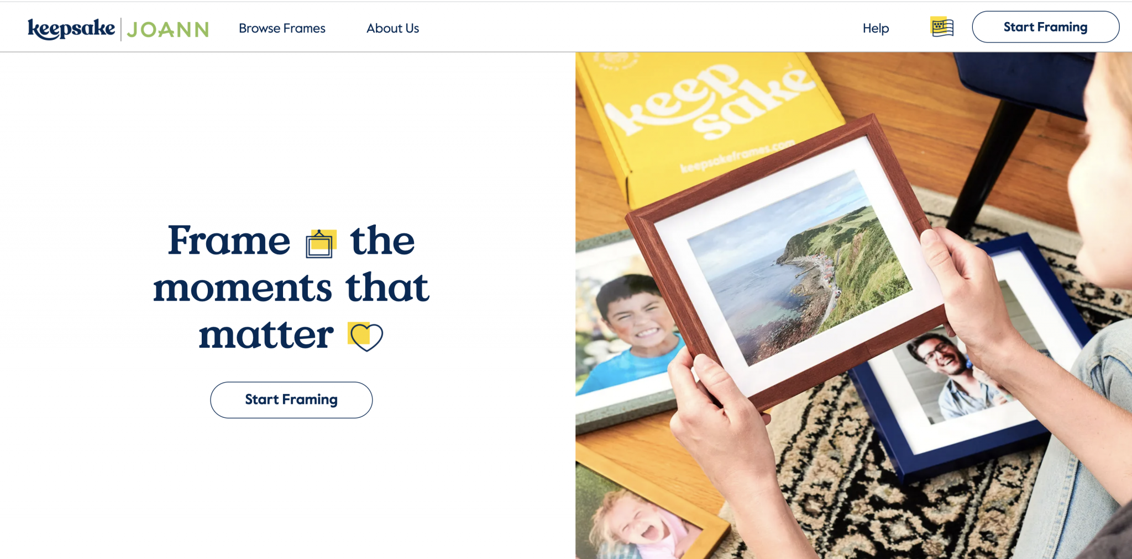Viewport: 1132px width, 559px height.
Task: Open the Browse Frames menu
Action: (x=282, y=28)
